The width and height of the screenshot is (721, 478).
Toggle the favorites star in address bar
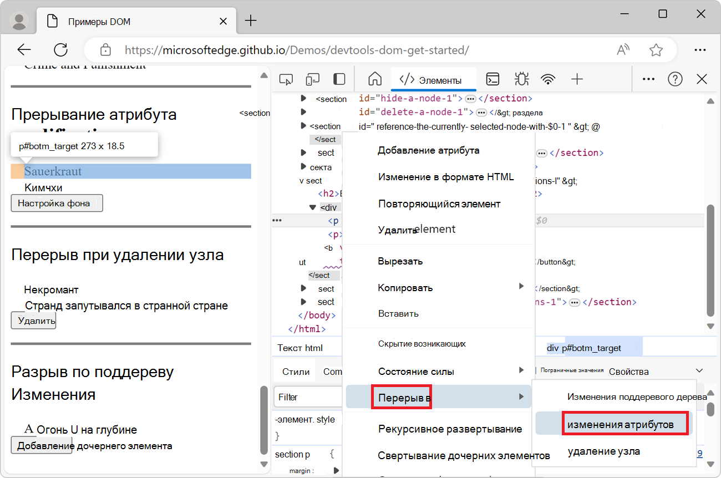click(x=656, y=49)
